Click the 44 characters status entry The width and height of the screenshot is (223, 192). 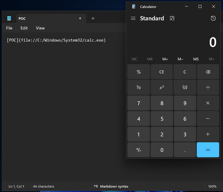coord(44,186)
